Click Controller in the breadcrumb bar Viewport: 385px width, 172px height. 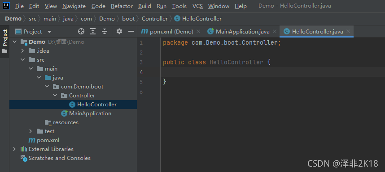155,19
